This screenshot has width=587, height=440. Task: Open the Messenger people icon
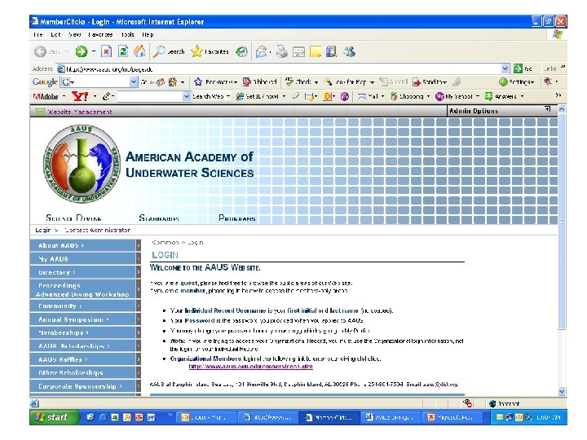pos(350,51)
